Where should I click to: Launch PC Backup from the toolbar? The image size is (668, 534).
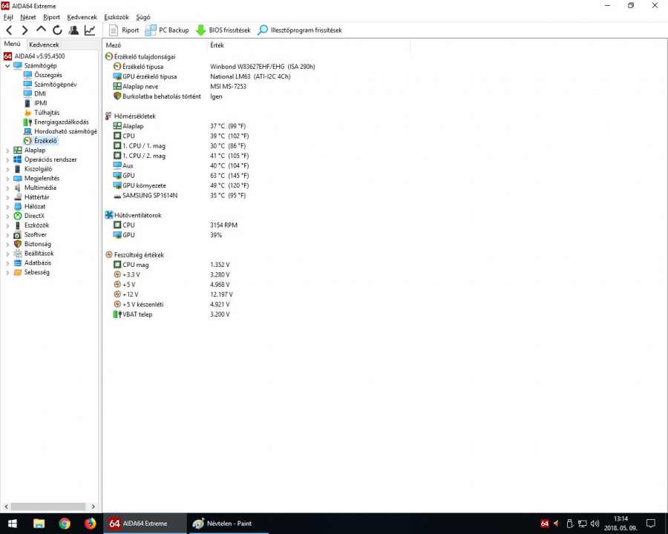[167, 30]
